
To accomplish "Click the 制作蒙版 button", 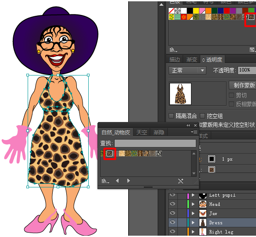I will coord(242,85).
